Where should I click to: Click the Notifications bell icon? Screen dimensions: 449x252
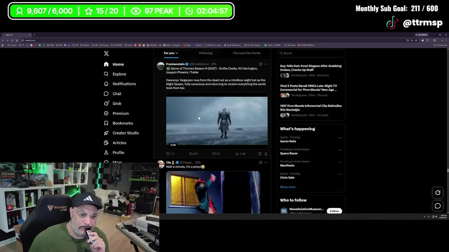(106, 84)
